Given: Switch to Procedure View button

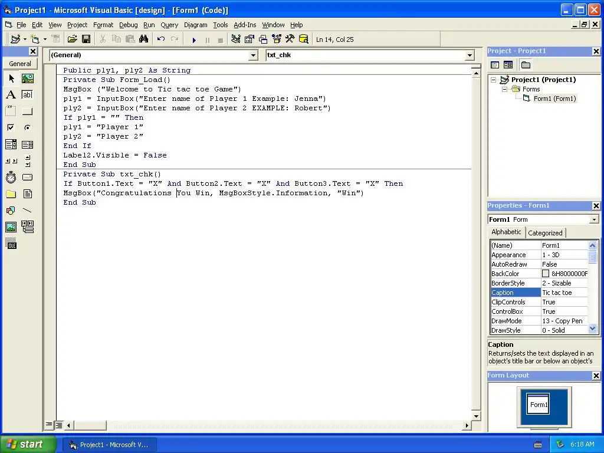Looking at the screenshot, I should 49,425.
